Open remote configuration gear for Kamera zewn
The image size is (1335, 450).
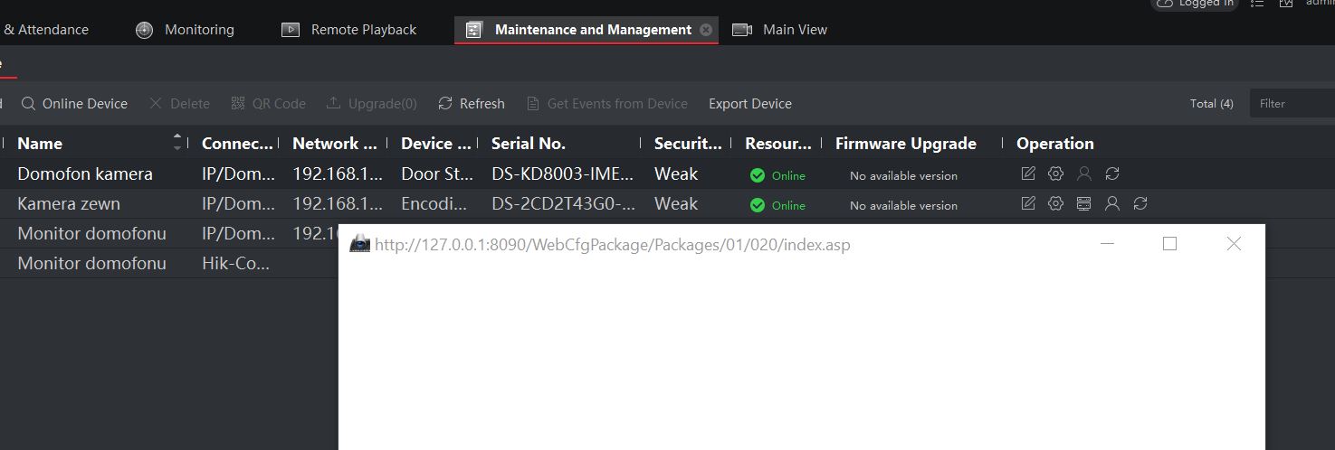tap(1055, 203)
